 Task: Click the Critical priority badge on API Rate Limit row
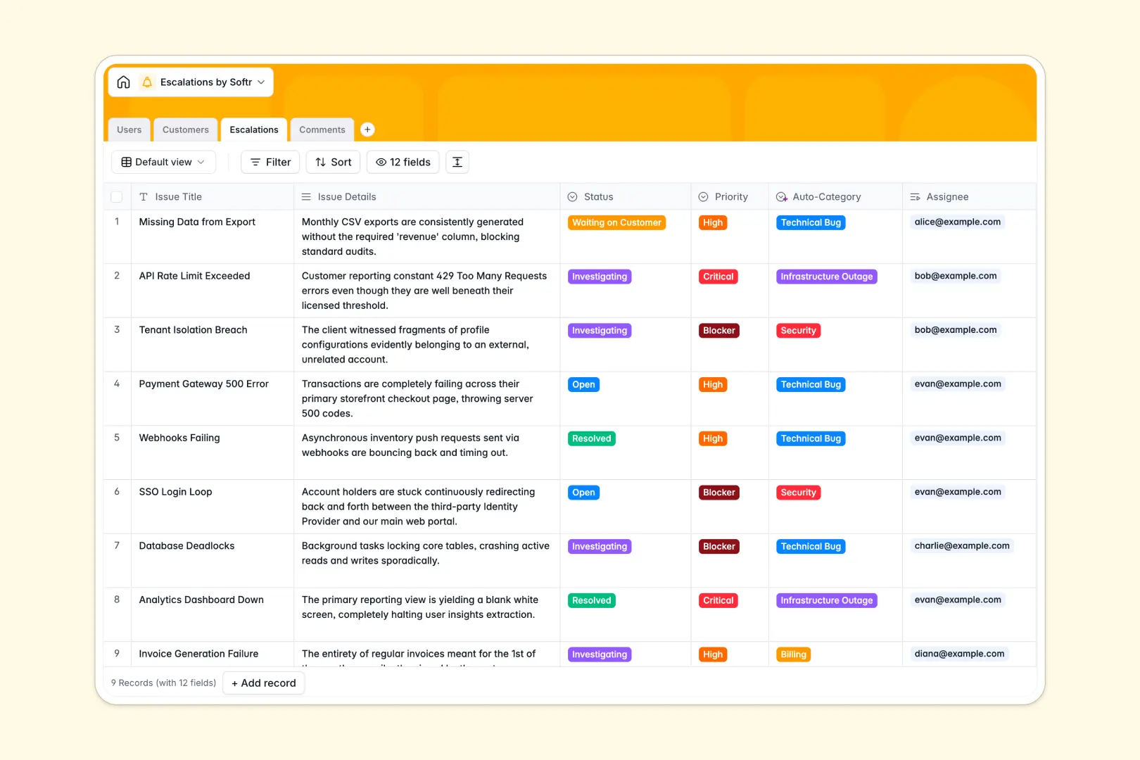click(718, 276)
